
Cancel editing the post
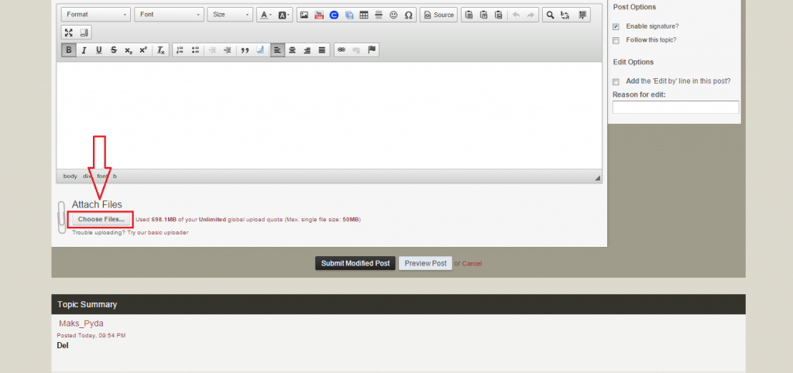pyautogui.click(x=472, y=263)
